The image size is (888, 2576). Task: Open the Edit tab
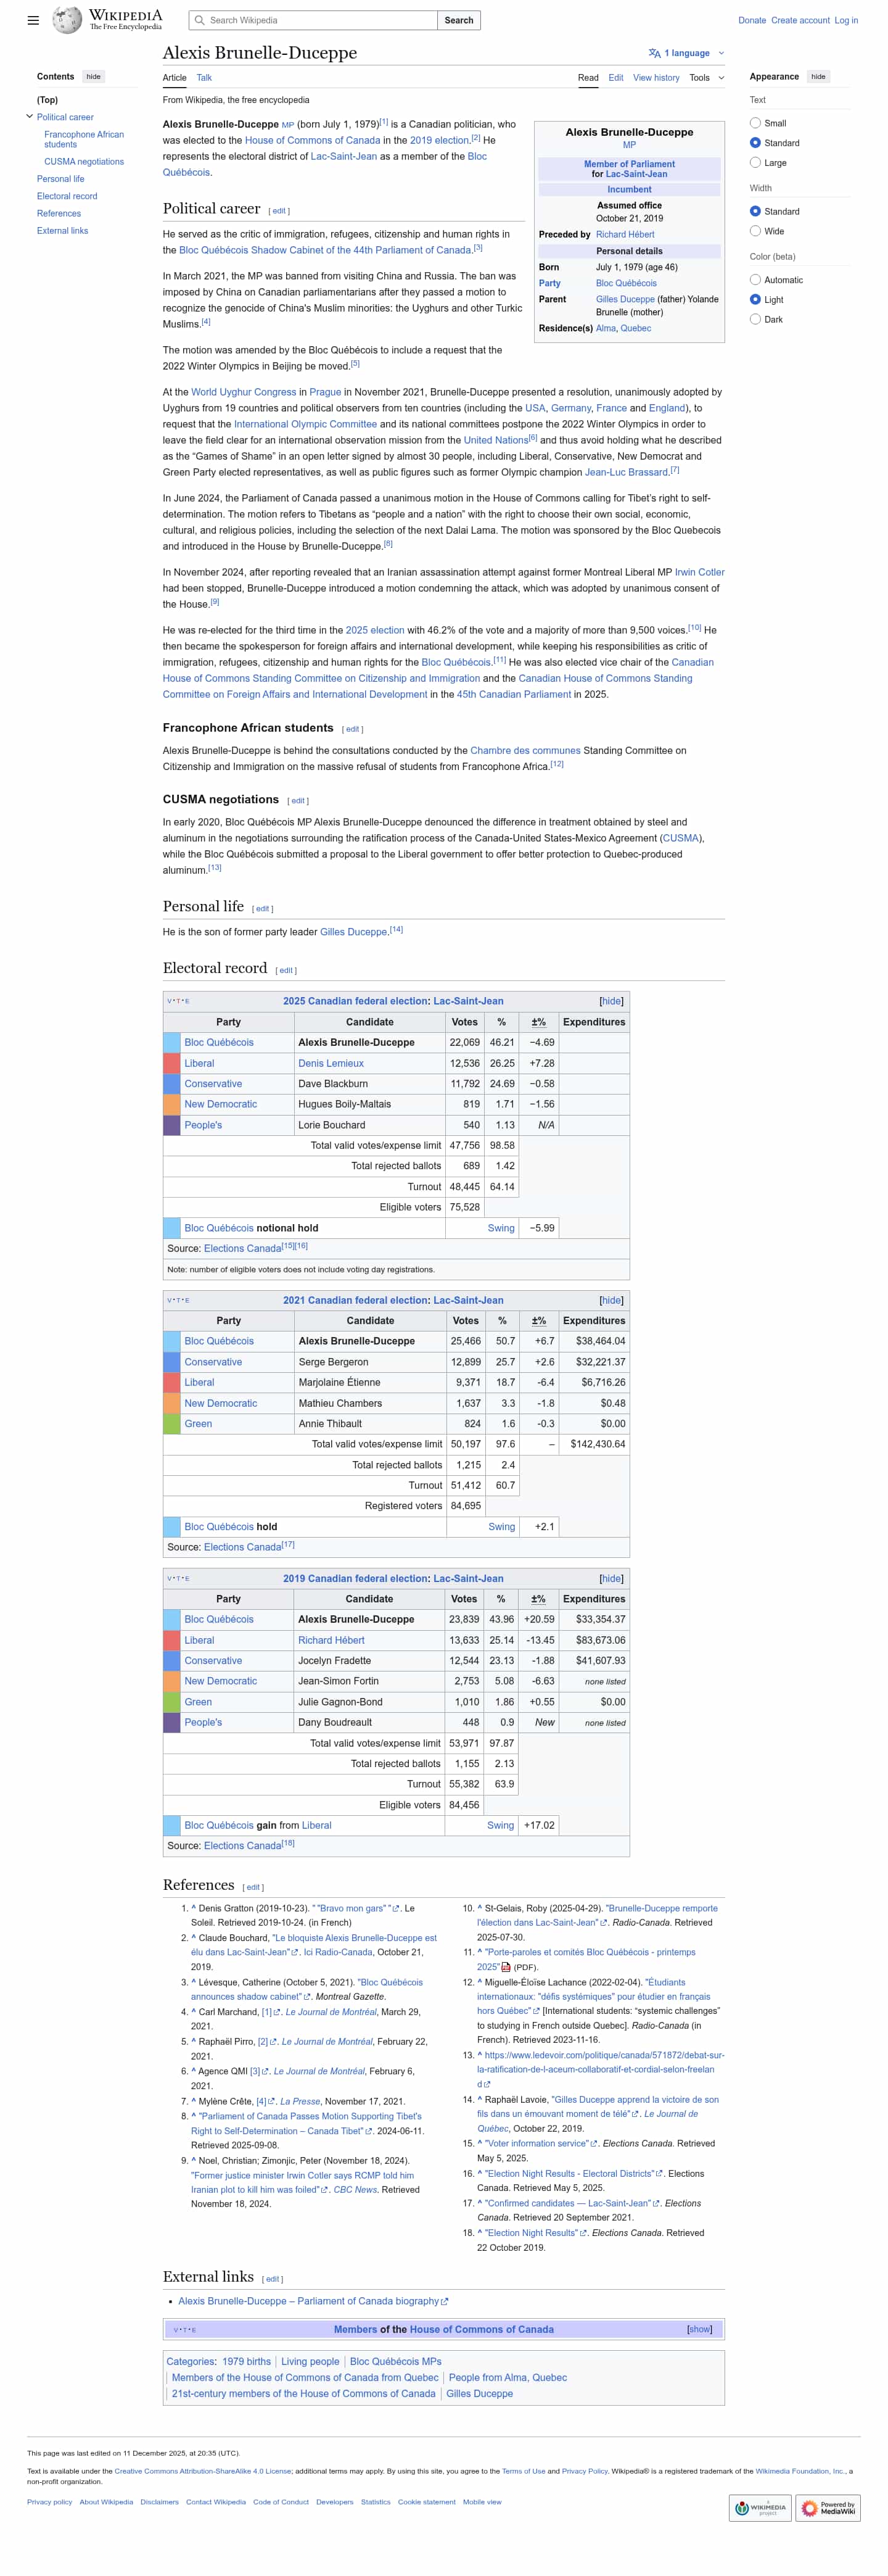616,78
